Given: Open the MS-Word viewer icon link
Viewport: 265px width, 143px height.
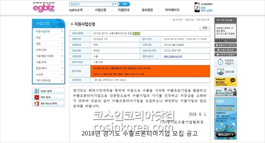Looking at the screenshot, I should click(x=37, y=103).
